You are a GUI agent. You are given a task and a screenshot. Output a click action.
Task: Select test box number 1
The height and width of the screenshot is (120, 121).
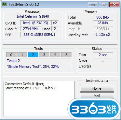point(22,55)
